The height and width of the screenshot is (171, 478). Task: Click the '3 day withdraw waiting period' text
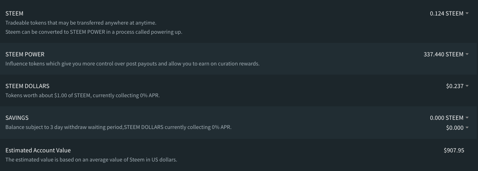coord(118,127)
